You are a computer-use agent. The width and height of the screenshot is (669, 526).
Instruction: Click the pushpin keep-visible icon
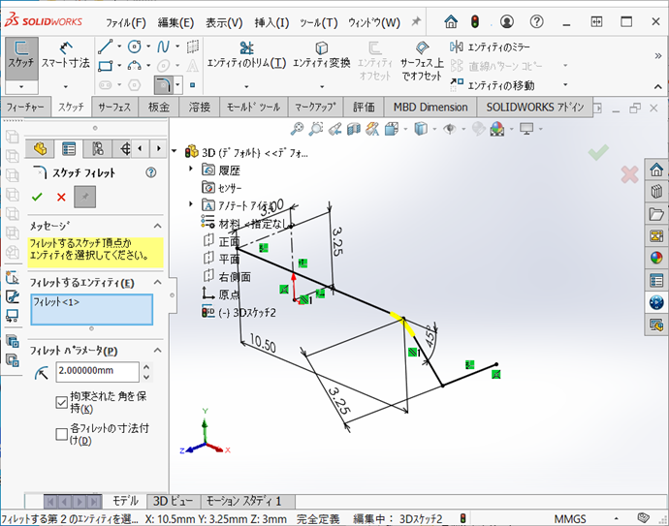[85, 197]
